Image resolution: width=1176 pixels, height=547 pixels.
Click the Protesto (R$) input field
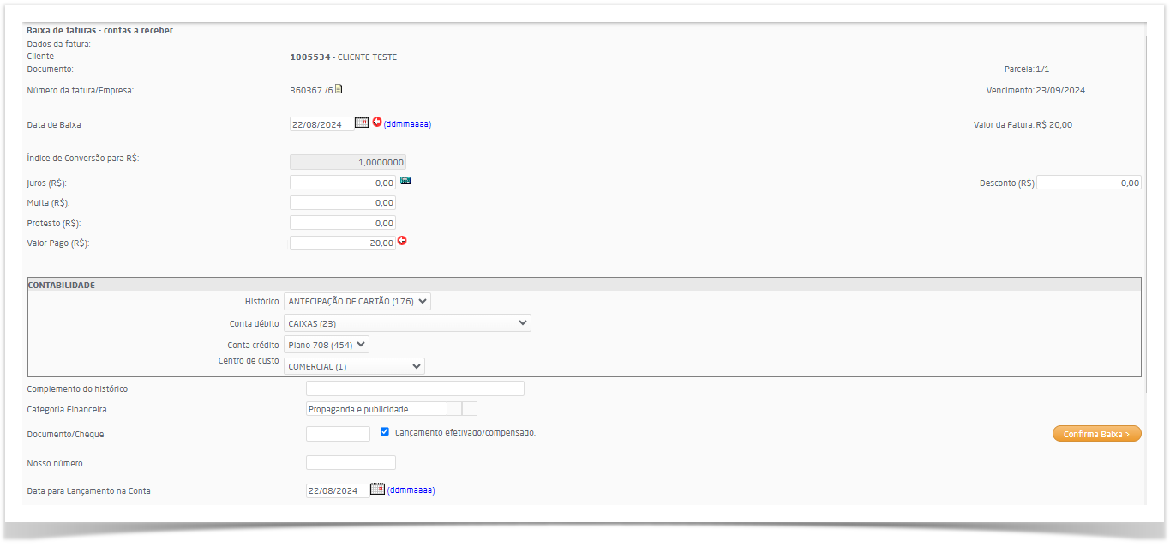343,223
